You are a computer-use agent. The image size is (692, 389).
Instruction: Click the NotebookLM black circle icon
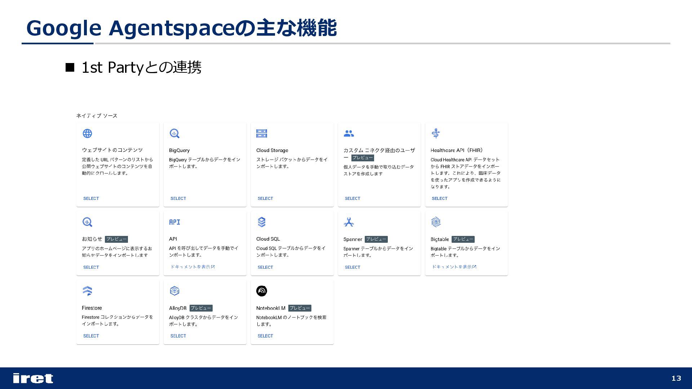pyautogui.click(x=262, y=291)
